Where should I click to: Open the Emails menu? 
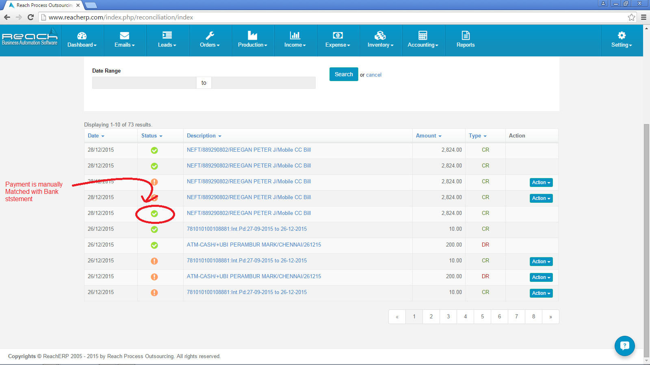tap(125, 40)
